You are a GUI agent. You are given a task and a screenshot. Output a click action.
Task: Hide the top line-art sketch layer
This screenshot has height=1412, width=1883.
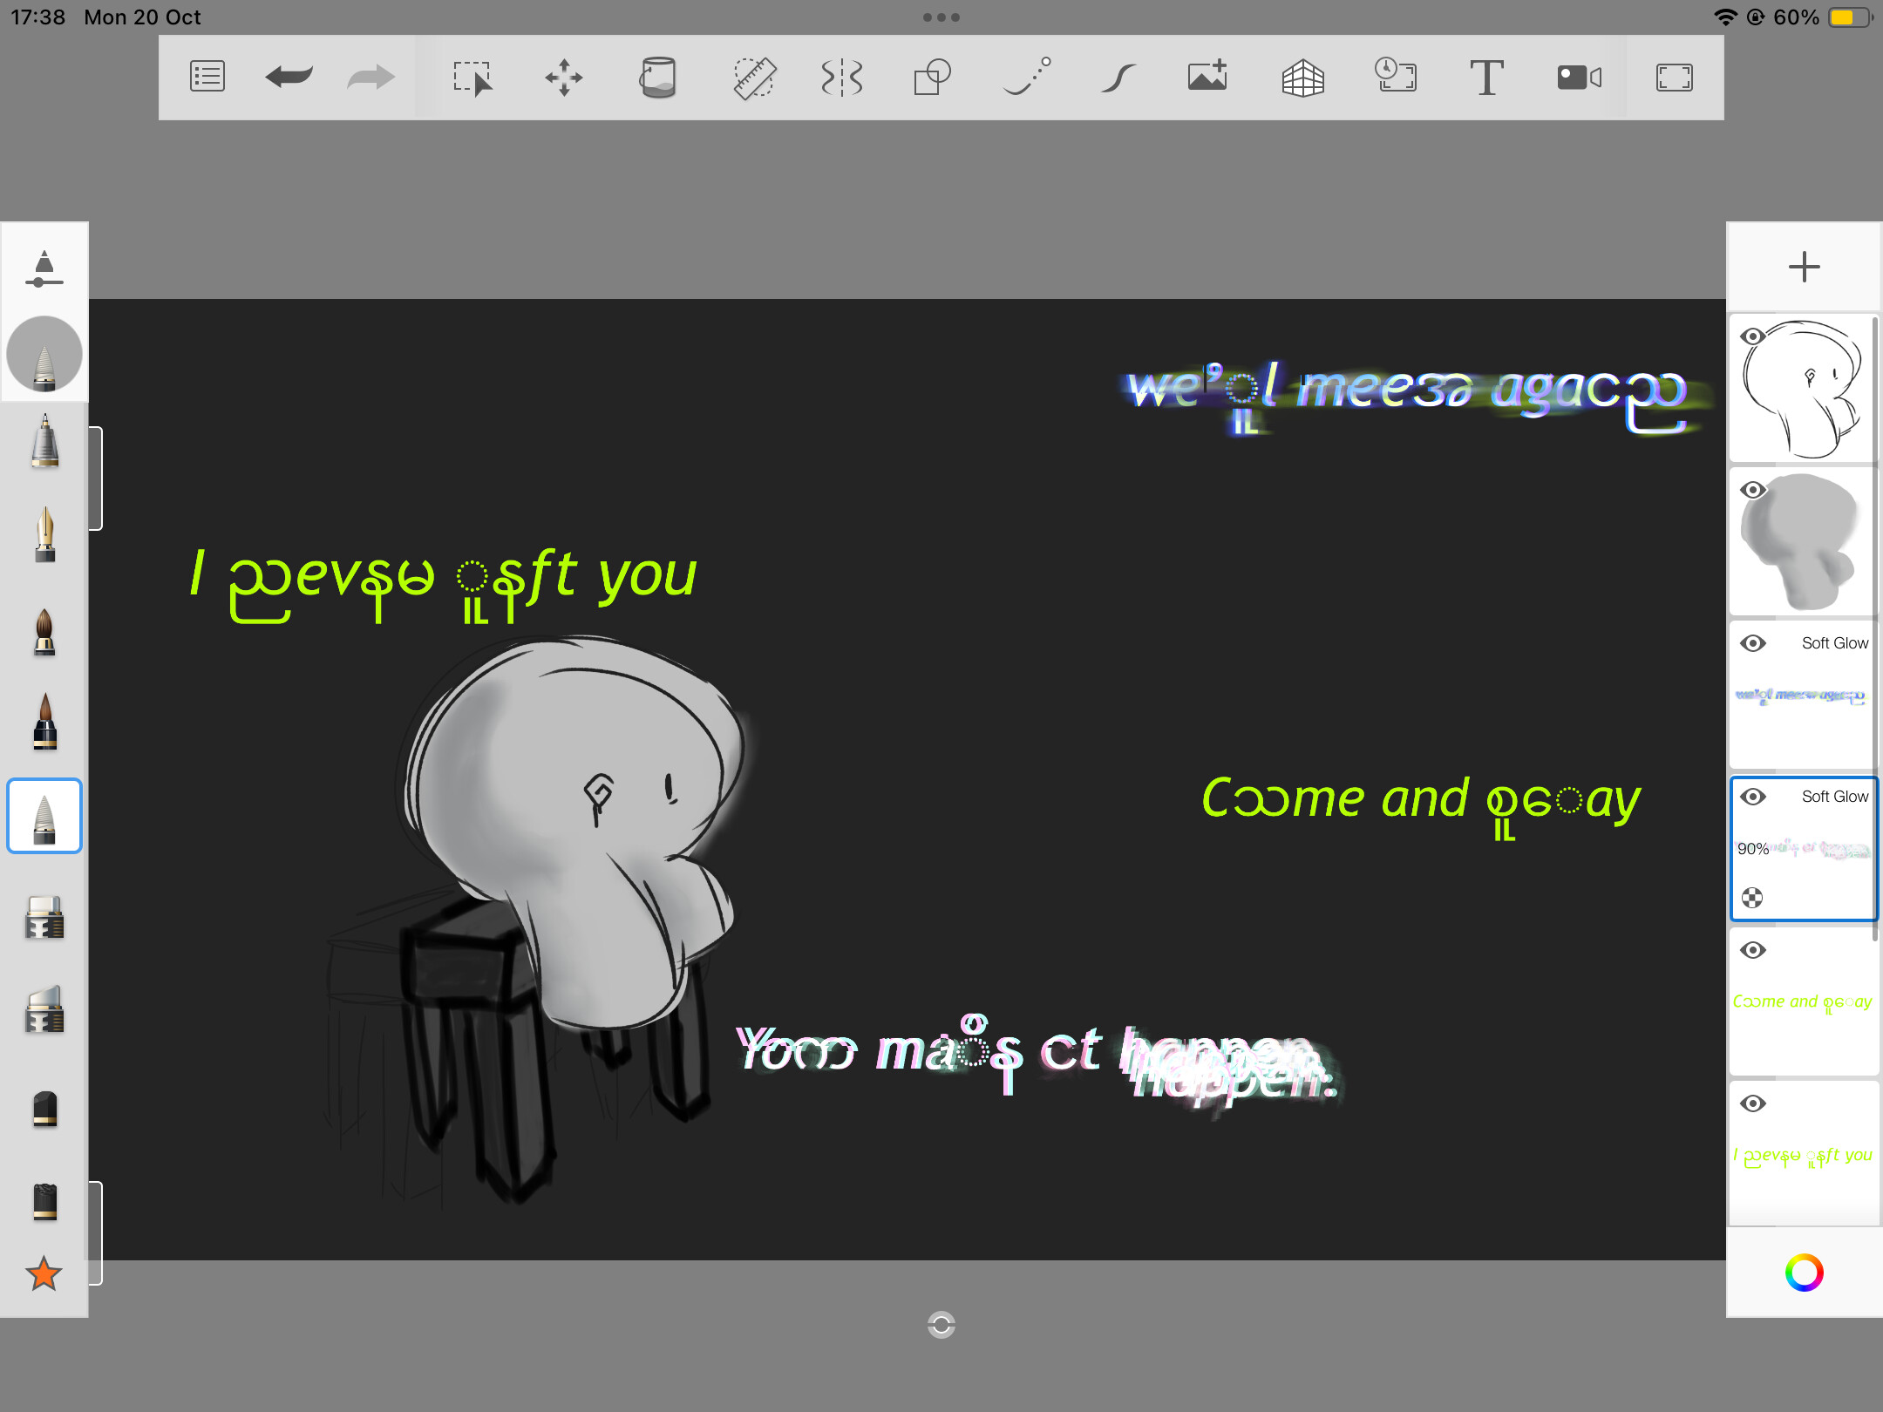tap(1753, 336)
